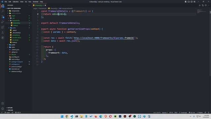Image resolution: width=211 pixels, height=119 pixels.
Task: Open postcss.config.js file
Action: click(x=16, y=67)
